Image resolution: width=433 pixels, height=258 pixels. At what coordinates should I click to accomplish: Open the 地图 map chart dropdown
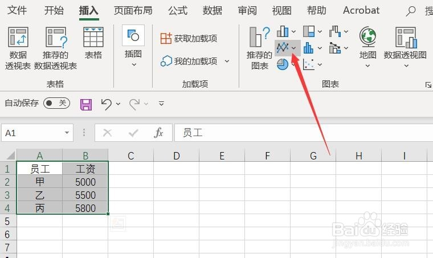(367, 65)
